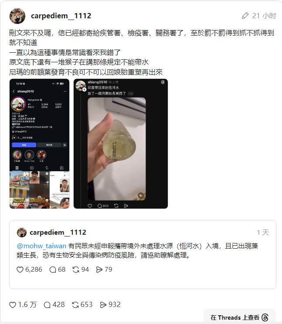Click the edited pencil icon beside 21 小时

(x=245, y=16)
